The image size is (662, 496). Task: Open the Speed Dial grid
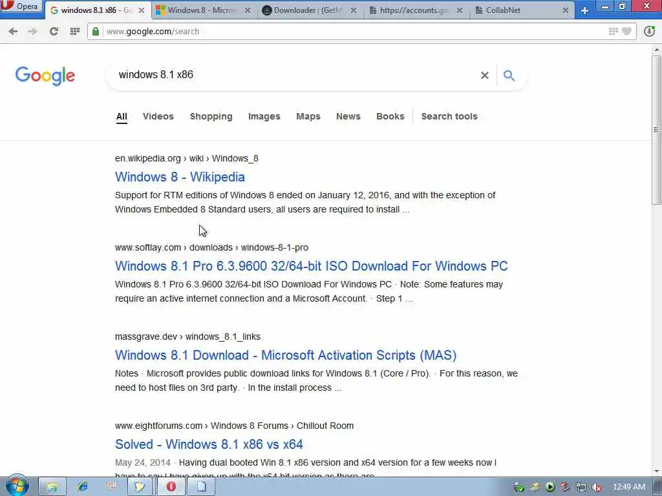click(x=75, y=31)
